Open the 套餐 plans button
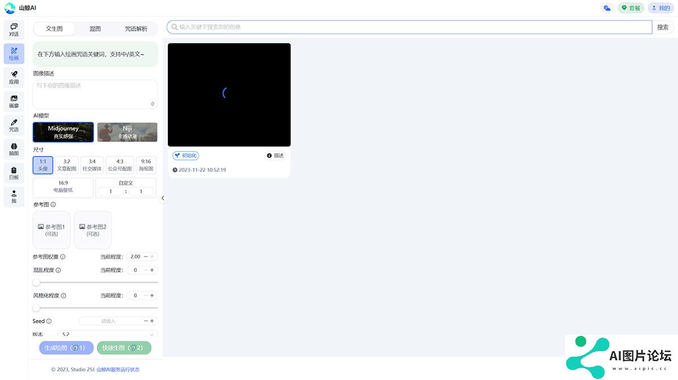678x380 pixels. (631, 8)
